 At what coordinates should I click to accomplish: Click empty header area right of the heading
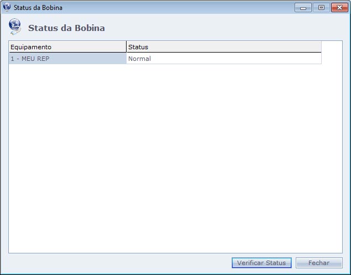pos(221,28)
